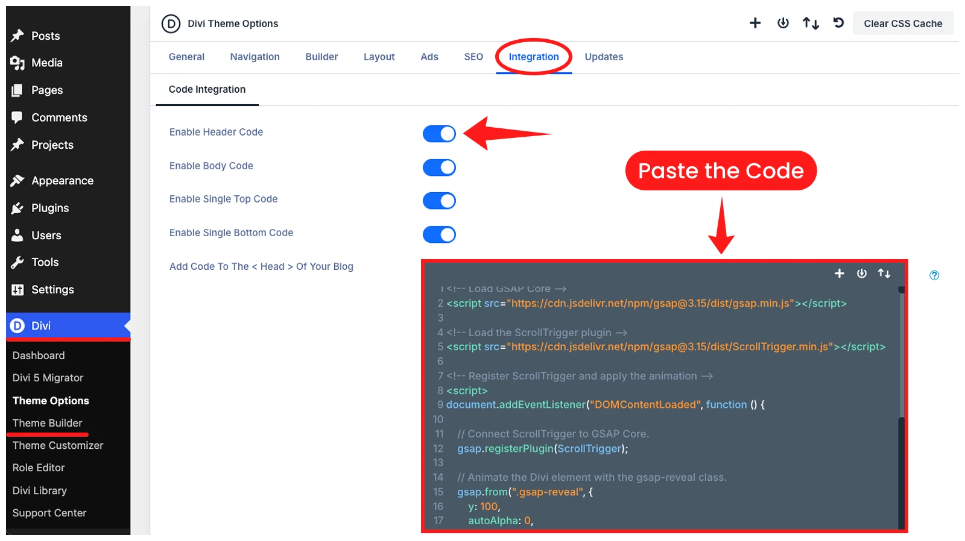
Task: Select the Code Integration sub-tab
Action: click(x=207, y=89)
